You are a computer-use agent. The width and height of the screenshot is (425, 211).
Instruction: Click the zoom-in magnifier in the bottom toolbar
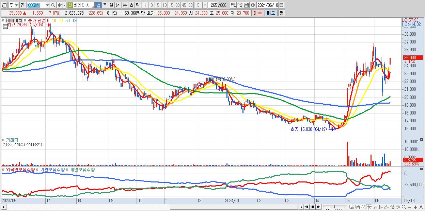(404, 207)
